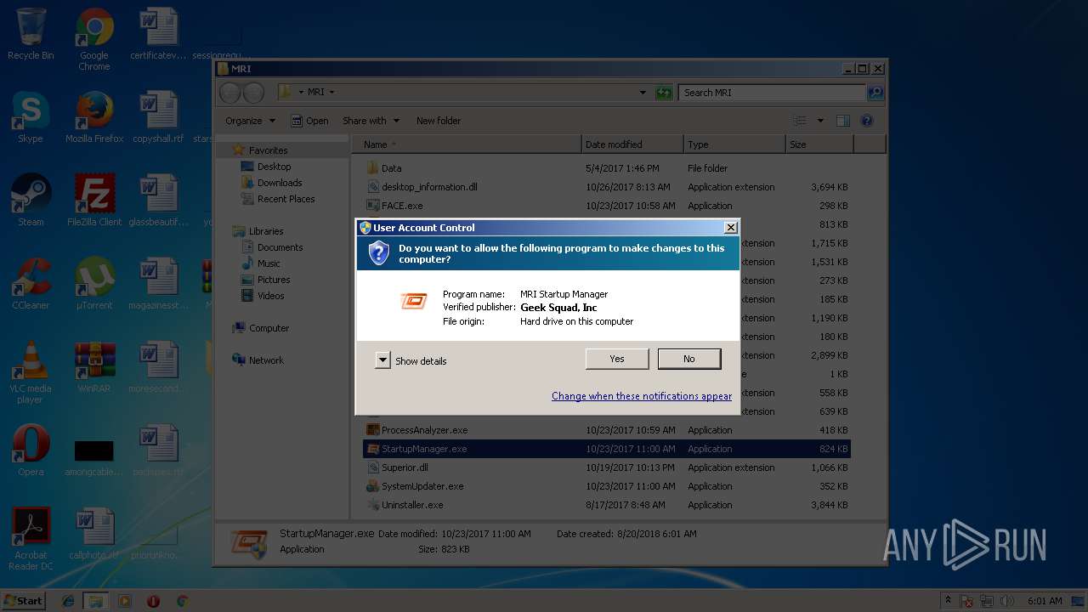Image resolution: width=1088 pixels, height=612 pixels.
Task: Open Windows Explorer taskbar icon
Action: 96,601
